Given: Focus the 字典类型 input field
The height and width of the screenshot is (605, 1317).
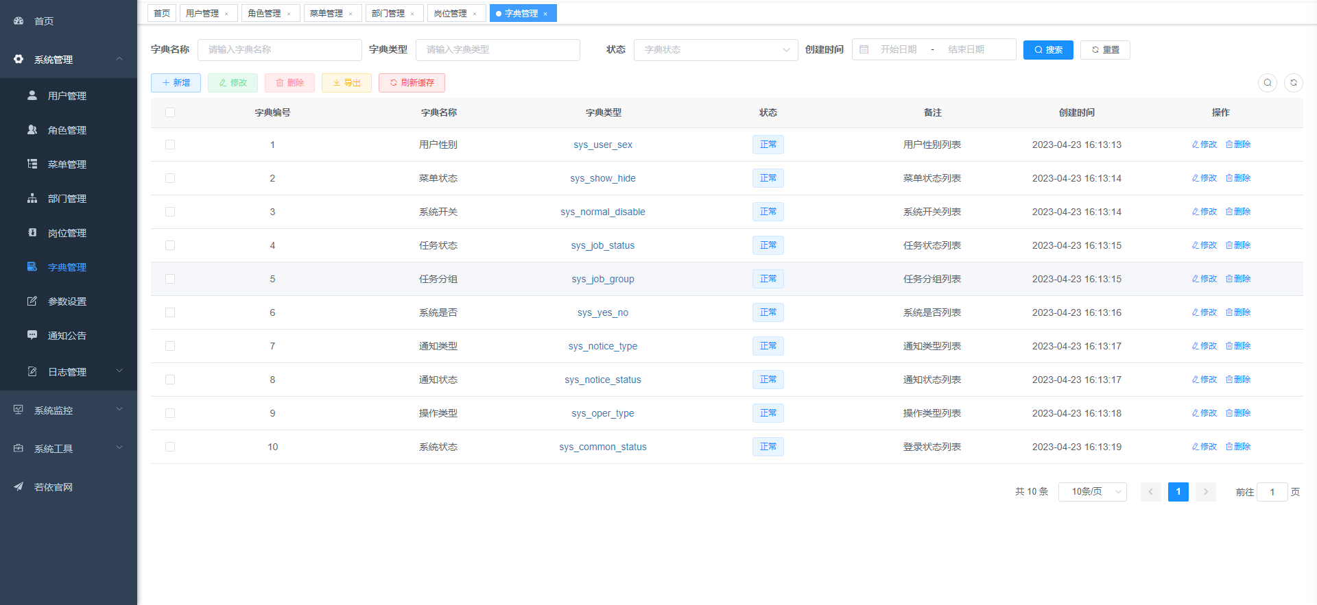Looking at the screenshot, I should tap(498, 49).
